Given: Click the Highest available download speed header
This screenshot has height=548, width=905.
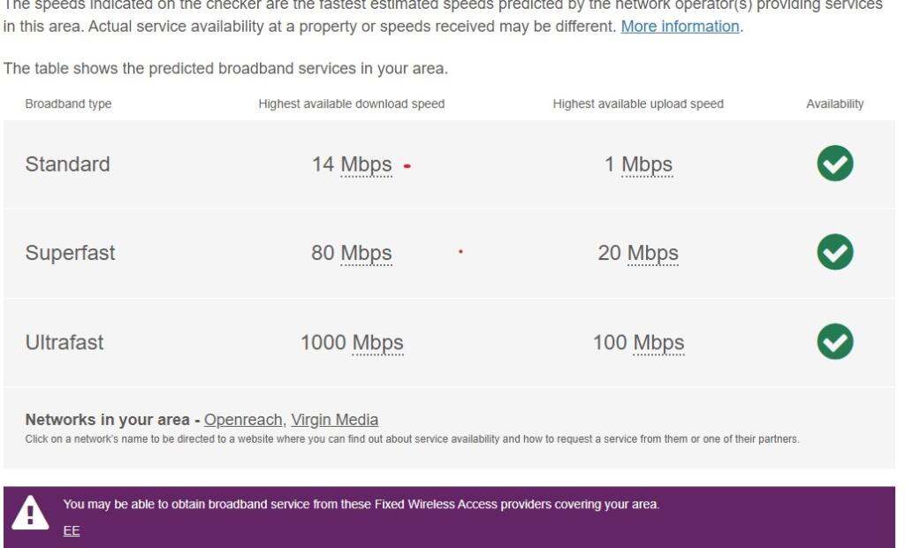Looking at the screenshot, I should (351, 103).
